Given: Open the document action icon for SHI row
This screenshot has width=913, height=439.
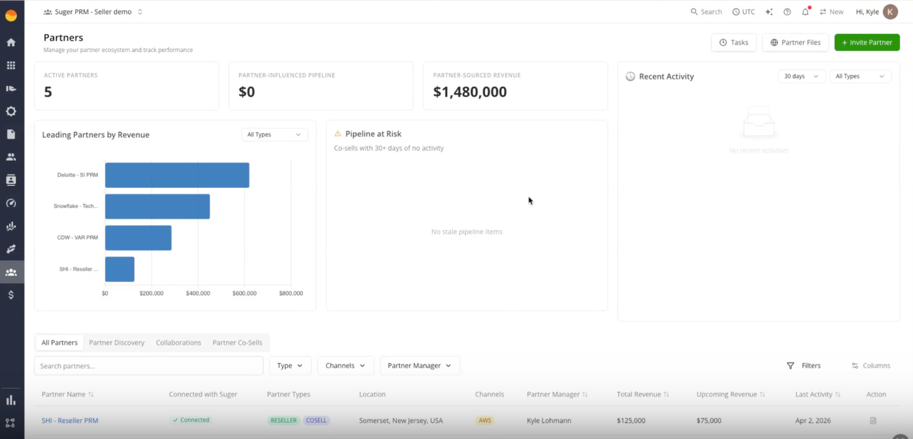Looking at the screenshot, I should pos(872,421).
